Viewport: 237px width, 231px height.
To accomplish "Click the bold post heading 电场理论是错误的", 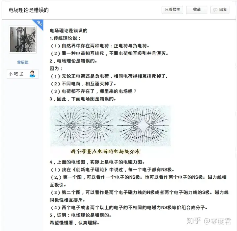I will click(x=68, y=31).
